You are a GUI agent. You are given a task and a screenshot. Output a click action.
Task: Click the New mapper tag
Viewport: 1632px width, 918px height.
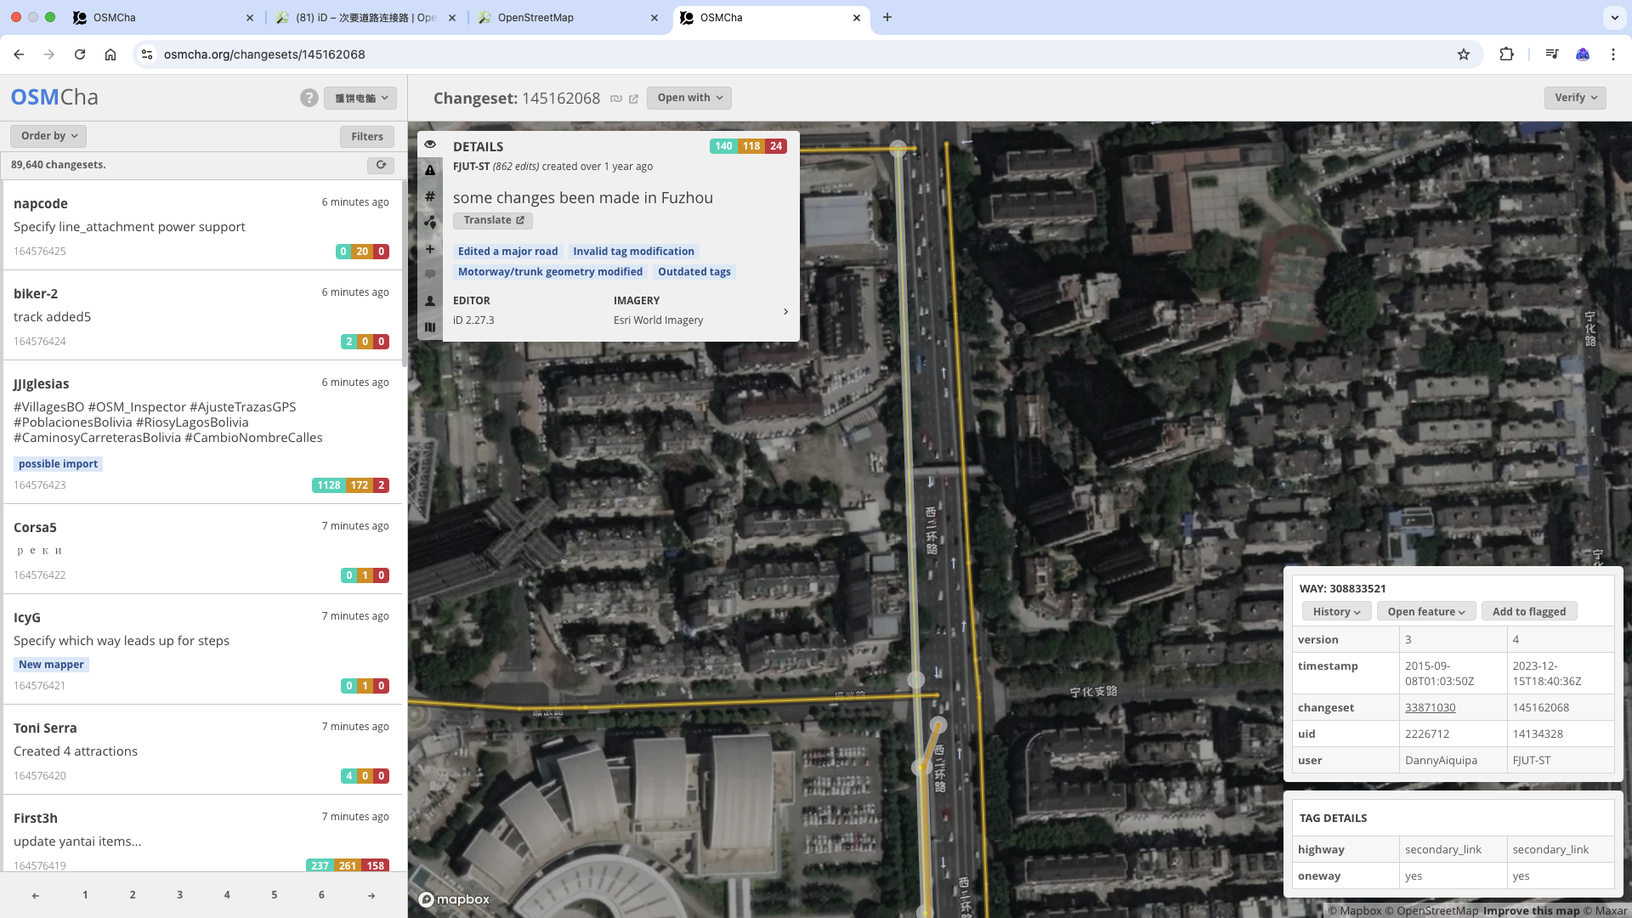[x=51, y=665]
